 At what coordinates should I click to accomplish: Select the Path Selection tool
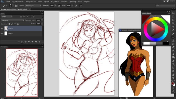tap(173, 68)
